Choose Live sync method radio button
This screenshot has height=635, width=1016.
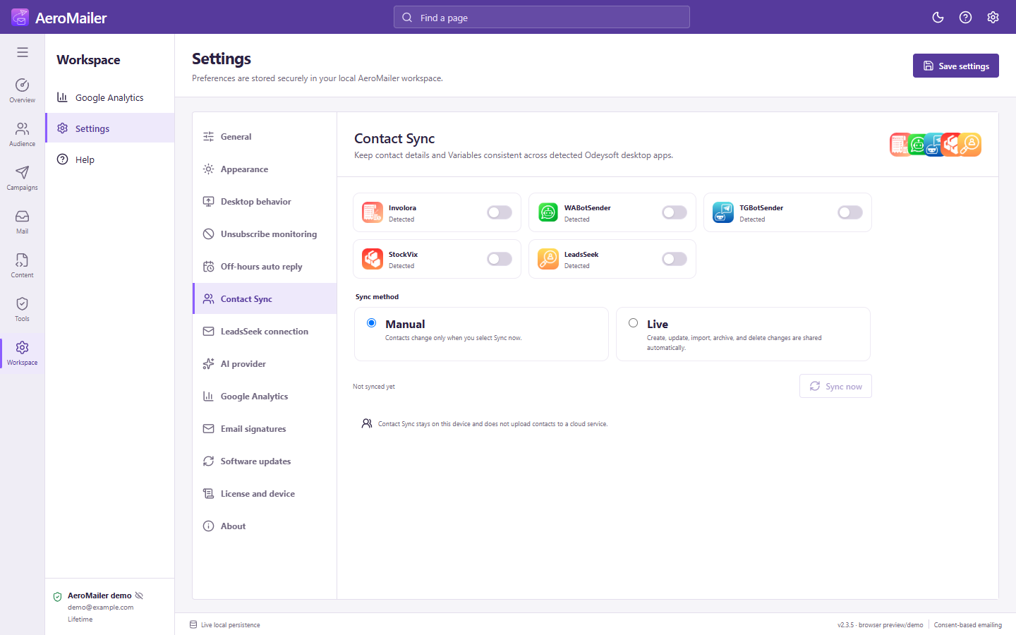633,323
